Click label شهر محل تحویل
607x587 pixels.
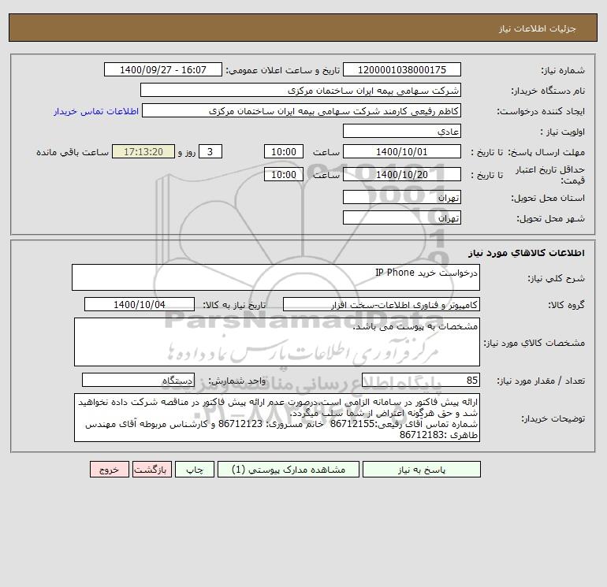pos(550,218)
